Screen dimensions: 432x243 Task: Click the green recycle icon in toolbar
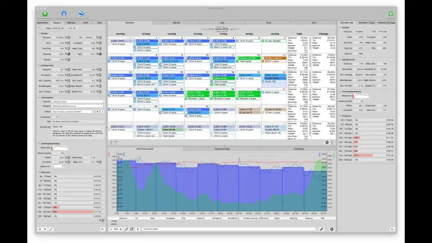[x=391, y=13]
